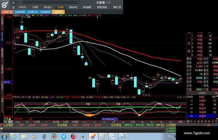Select the 技术分析 vertical sidebar tab

point(2,37)
